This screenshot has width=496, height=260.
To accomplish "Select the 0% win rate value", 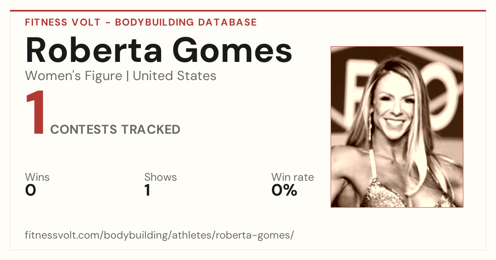I will 284,190.
